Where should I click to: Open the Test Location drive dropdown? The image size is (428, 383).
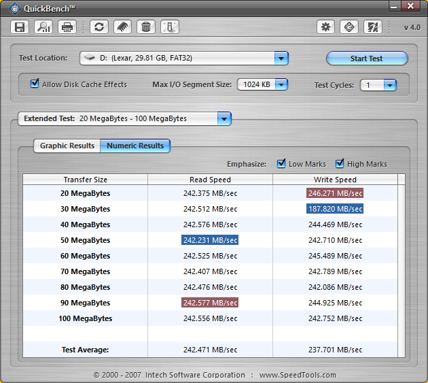pos(281,59)
